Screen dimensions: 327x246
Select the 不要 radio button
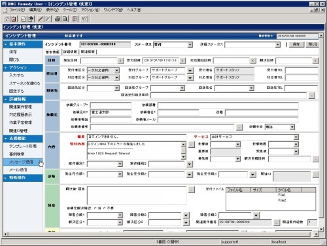coord(105,208)
